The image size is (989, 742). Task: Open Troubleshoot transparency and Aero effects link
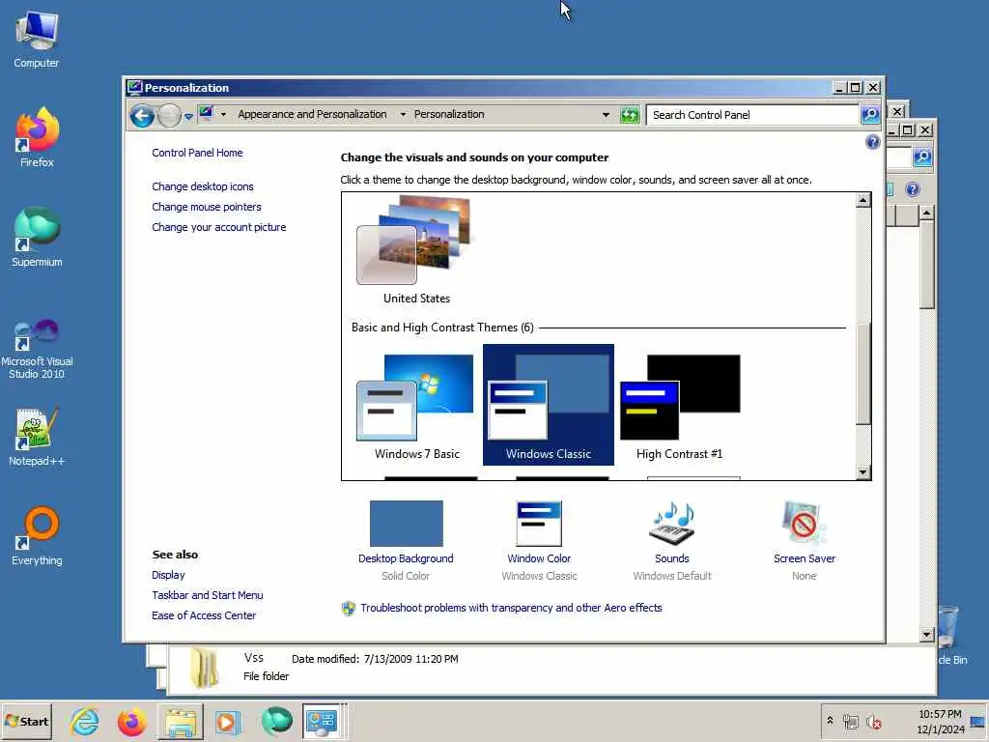pyautogui.click(x=511, y=608)
